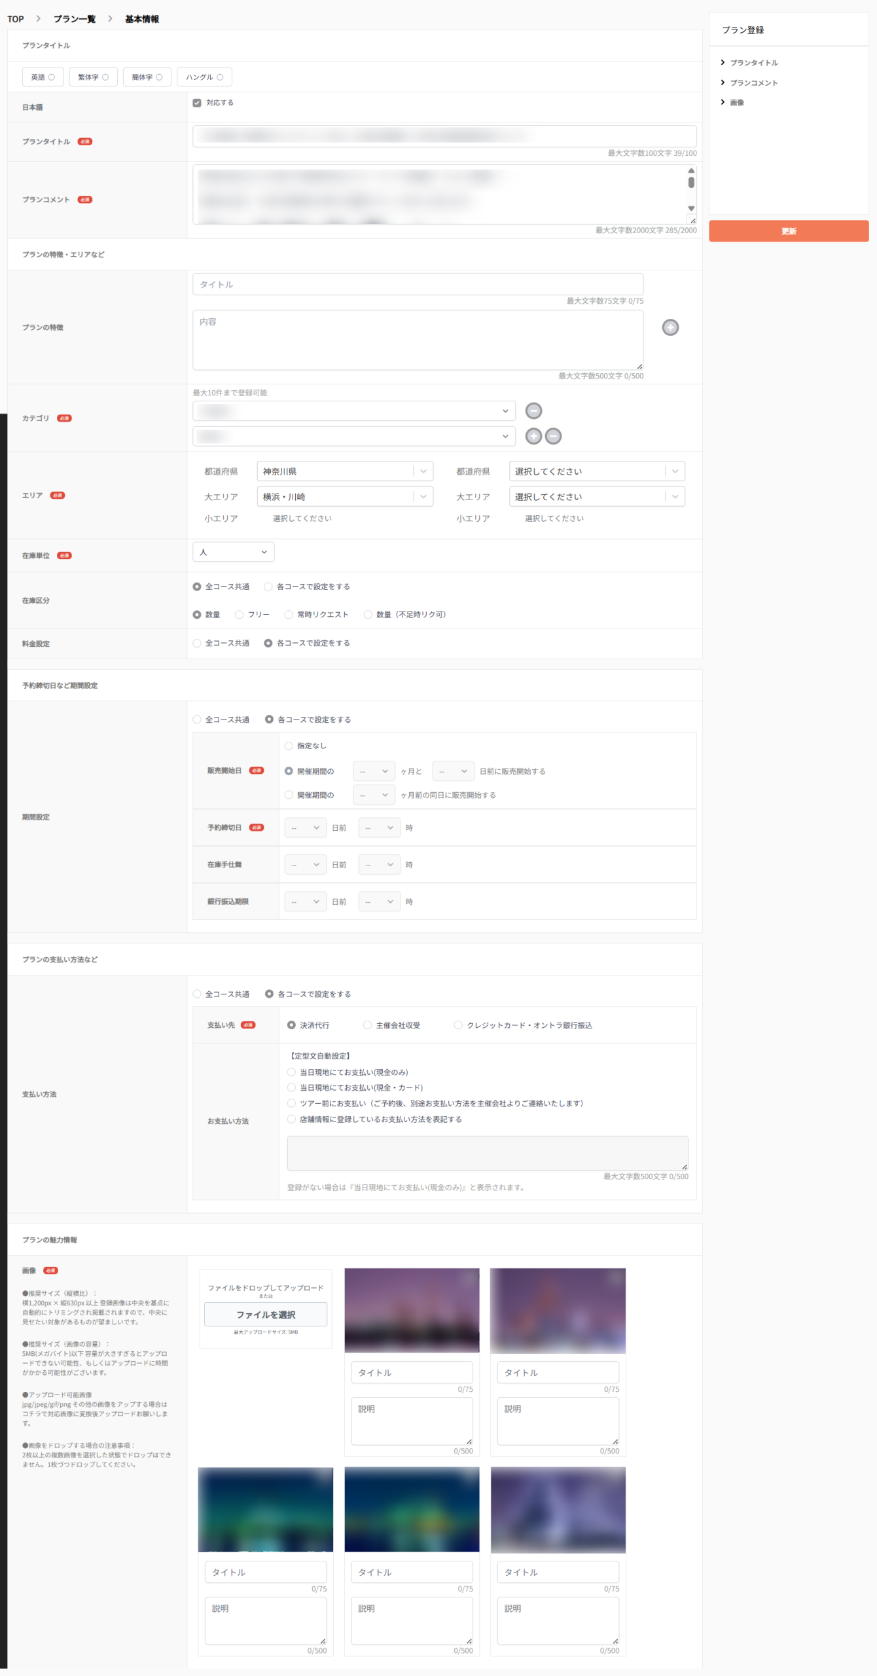
Task: Click the プランコメント textarea scrollbar thumb
Action: pos(690,183)
